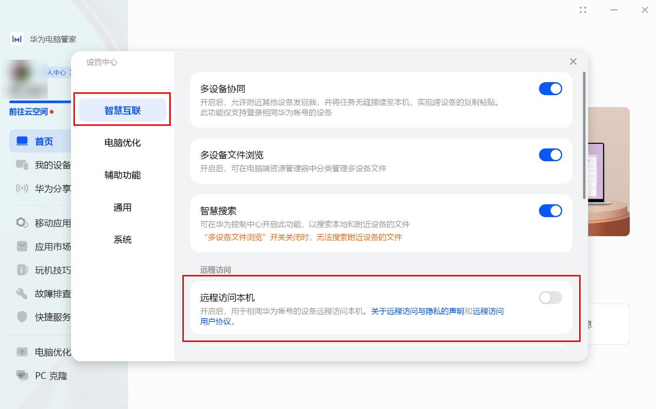Viewport: 656px width, 409px height.
Task: Click the 设置中心 dialog title
Action: coord(102,62)
